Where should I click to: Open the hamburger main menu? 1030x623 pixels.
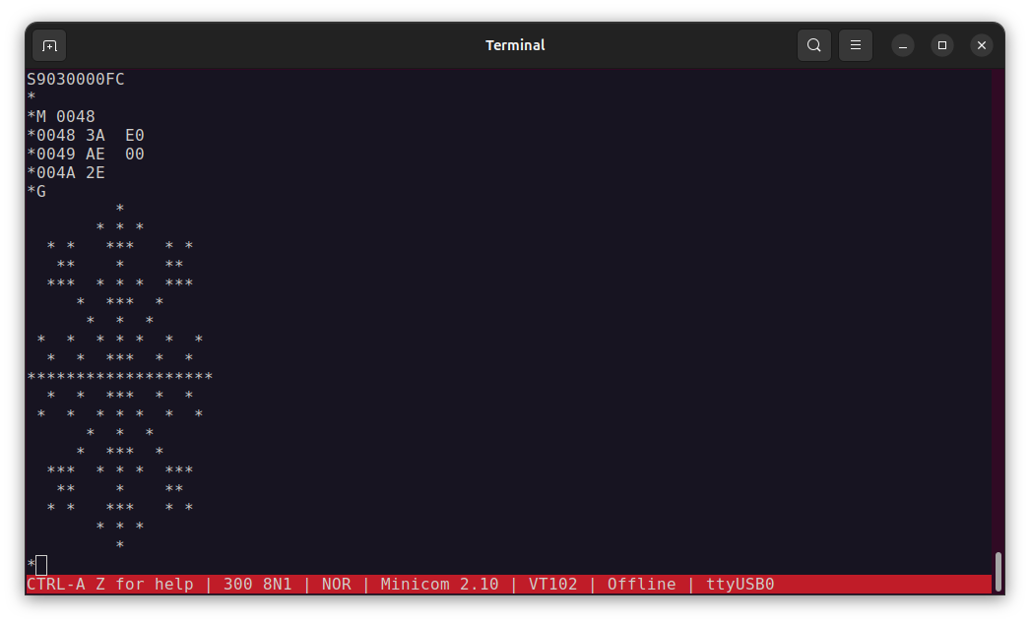click(856, 45)
